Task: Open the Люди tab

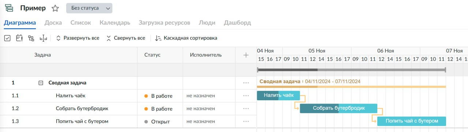Action: [207, 23]
